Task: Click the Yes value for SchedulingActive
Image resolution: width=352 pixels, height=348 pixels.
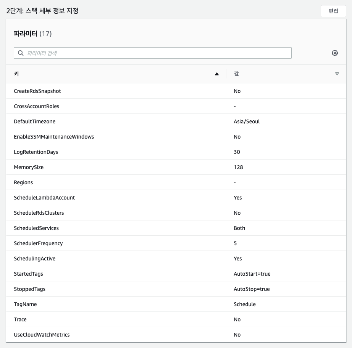Action: tap(238, 259)
